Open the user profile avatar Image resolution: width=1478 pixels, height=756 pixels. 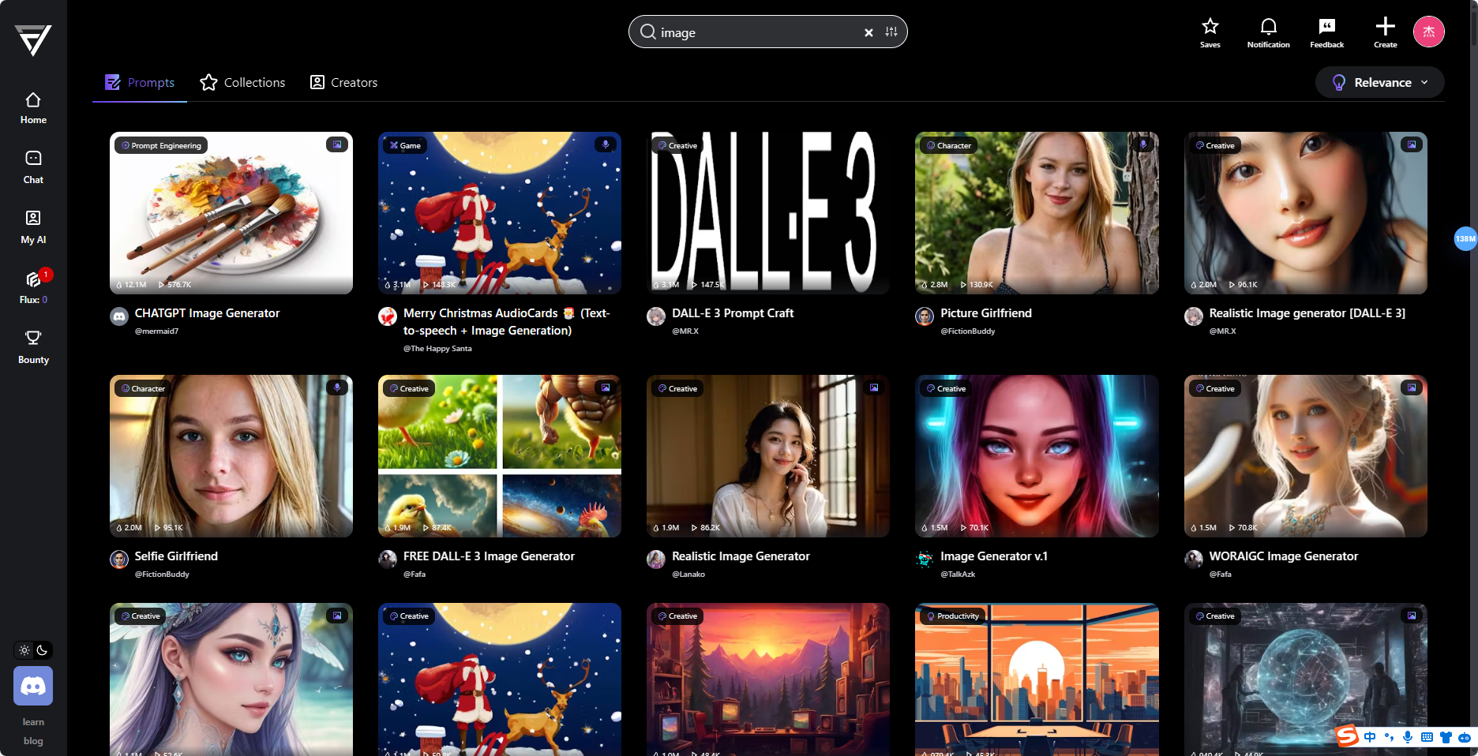1428,32
